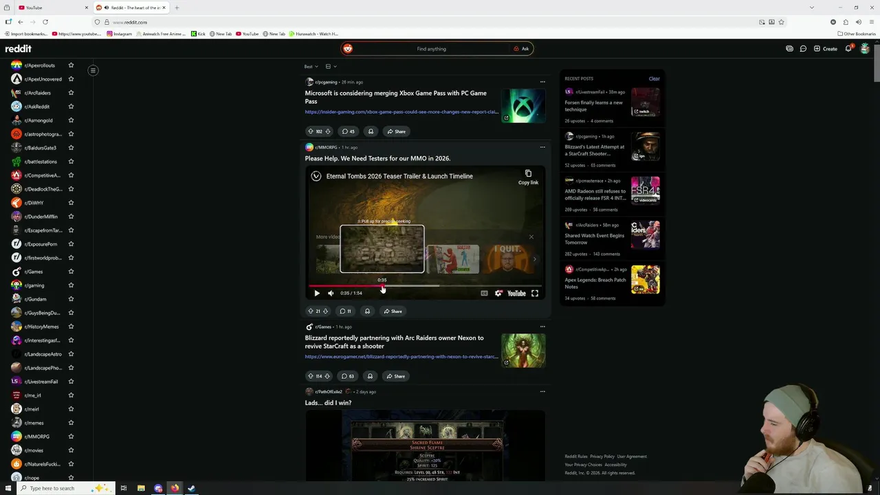
Task: Open the Best sort dropdown
Action: [x=311, y=67]
